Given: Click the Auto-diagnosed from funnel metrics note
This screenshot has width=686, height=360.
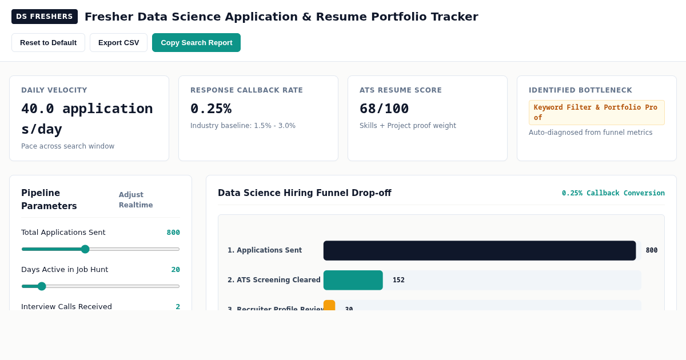Looking at the screenshot, I should [591, 133].
